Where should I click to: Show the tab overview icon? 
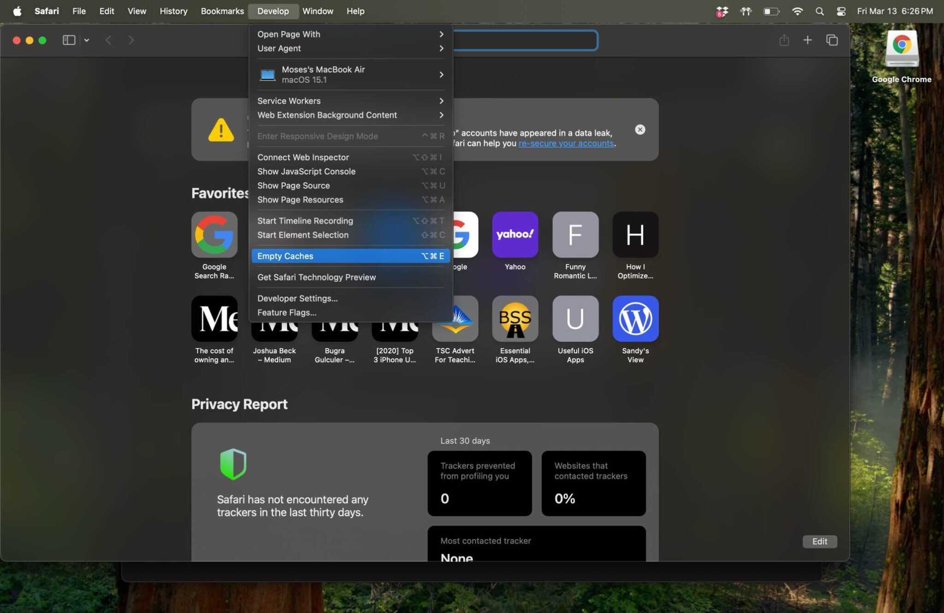(832, 40)
